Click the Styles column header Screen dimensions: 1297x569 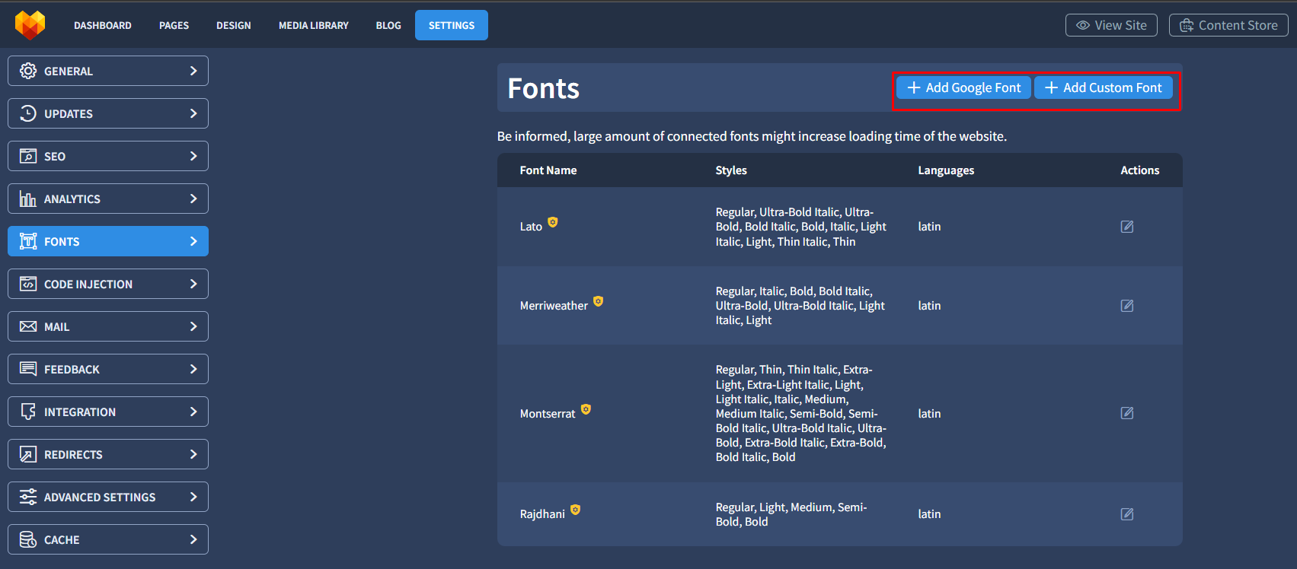tap(731, 170)
